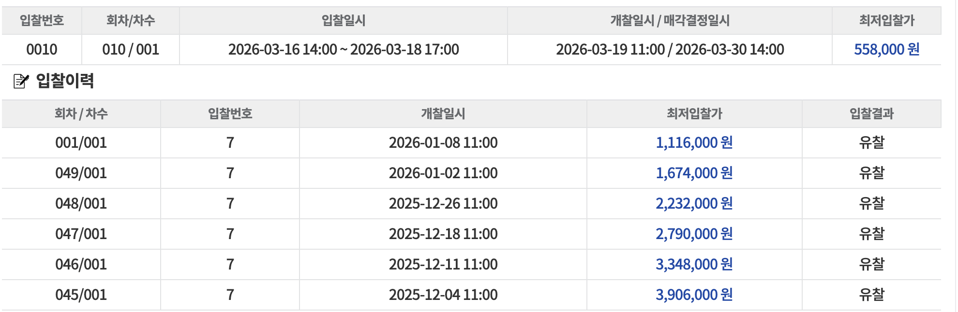
Task: Click the 3,348,000 원 price link
Action: pyautogui.click(x=694, y=264)
